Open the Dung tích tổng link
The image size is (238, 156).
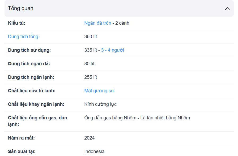24,37
